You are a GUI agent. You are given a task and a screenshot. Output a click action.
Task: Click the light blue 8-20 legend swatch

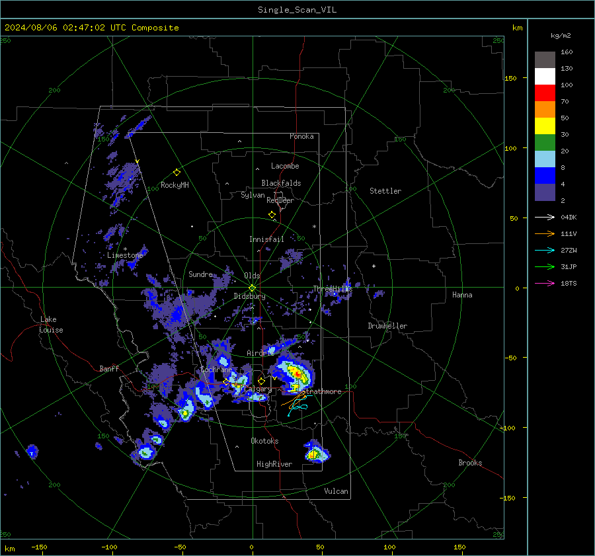point(545,159)
